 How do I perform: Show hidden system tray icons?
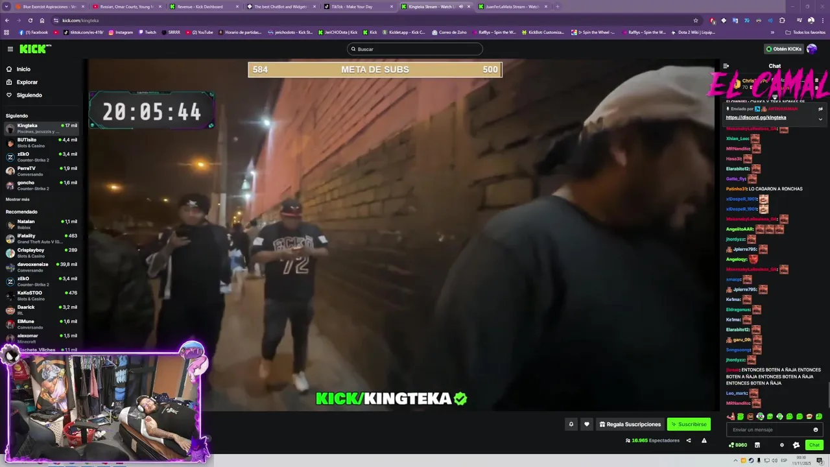tap(736, 461)
